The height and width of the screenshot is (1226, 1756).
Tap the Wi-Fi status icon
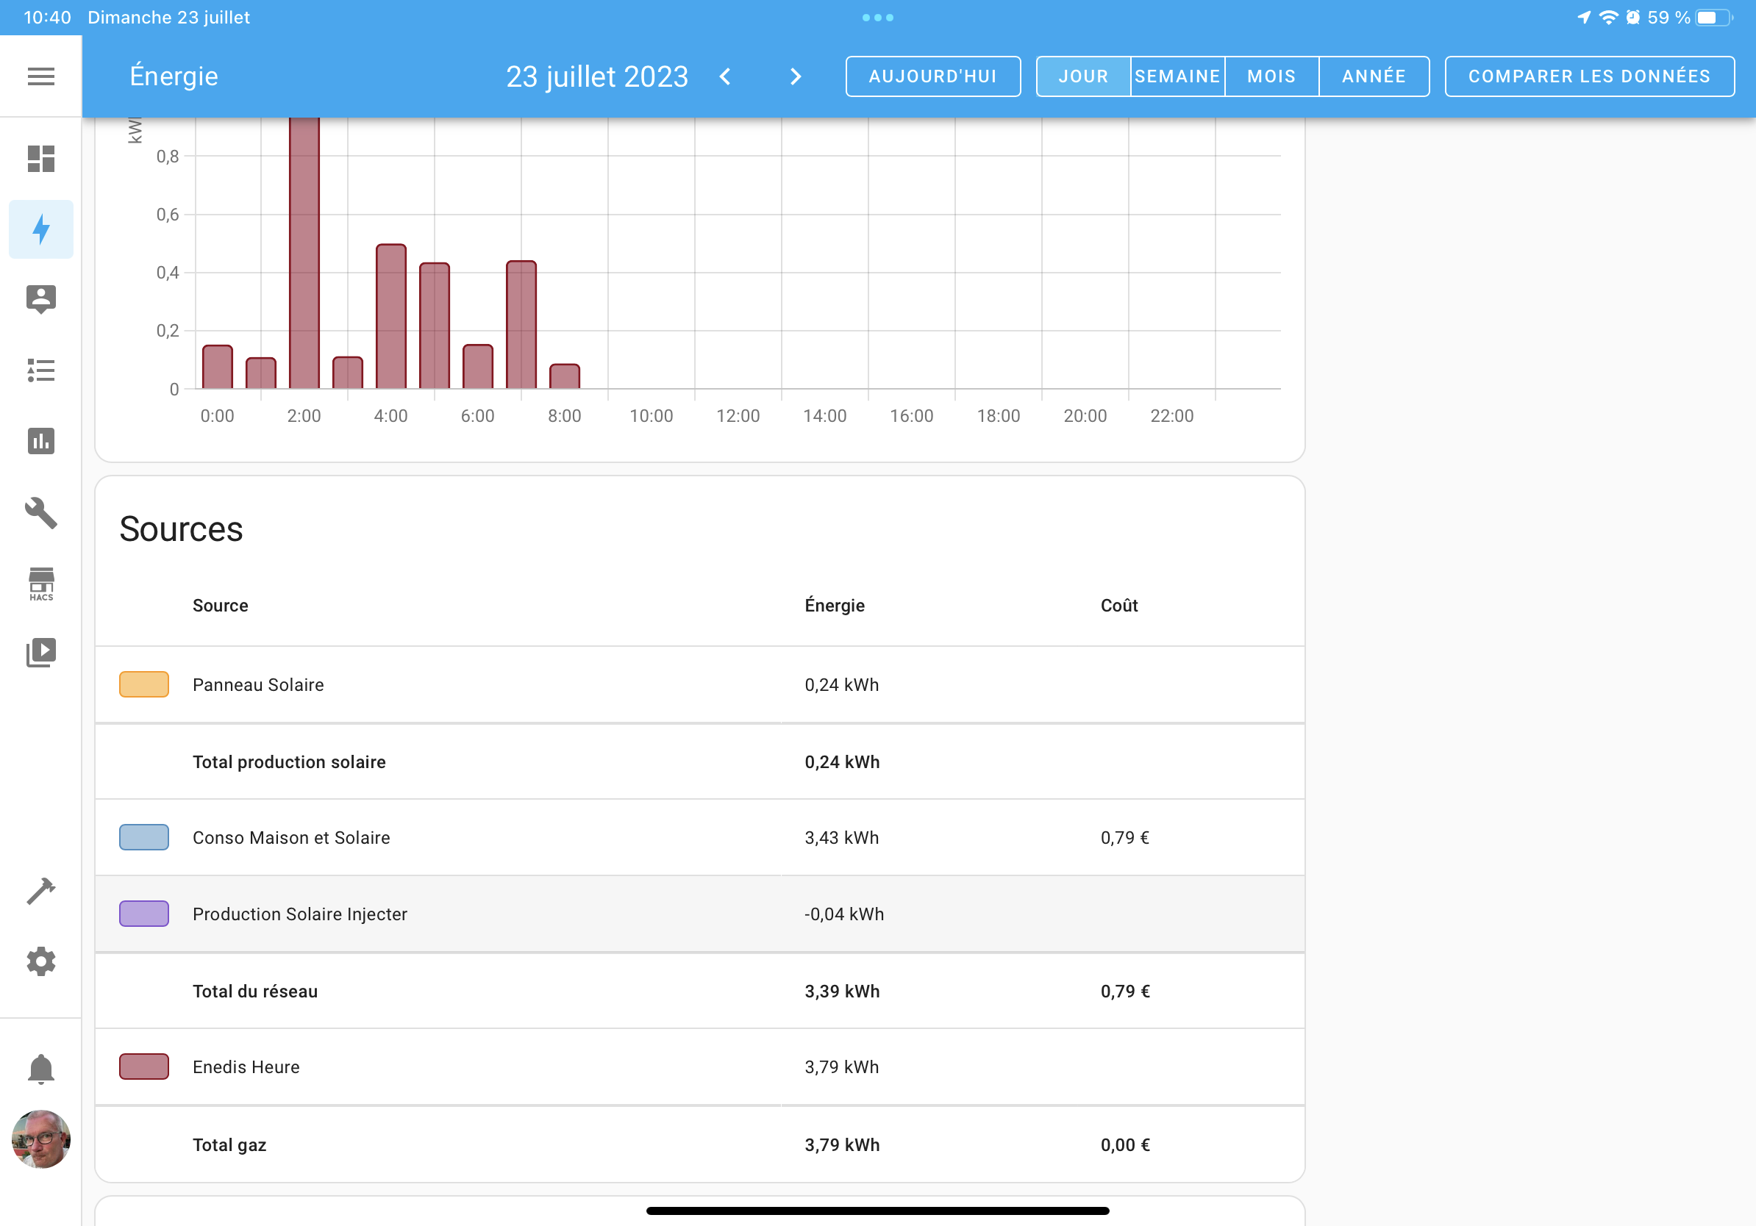pyautogui.click(x=1609, y=17)
